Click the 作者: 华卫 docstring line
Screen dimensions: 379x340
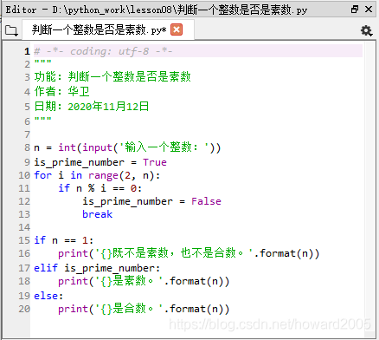62,91
